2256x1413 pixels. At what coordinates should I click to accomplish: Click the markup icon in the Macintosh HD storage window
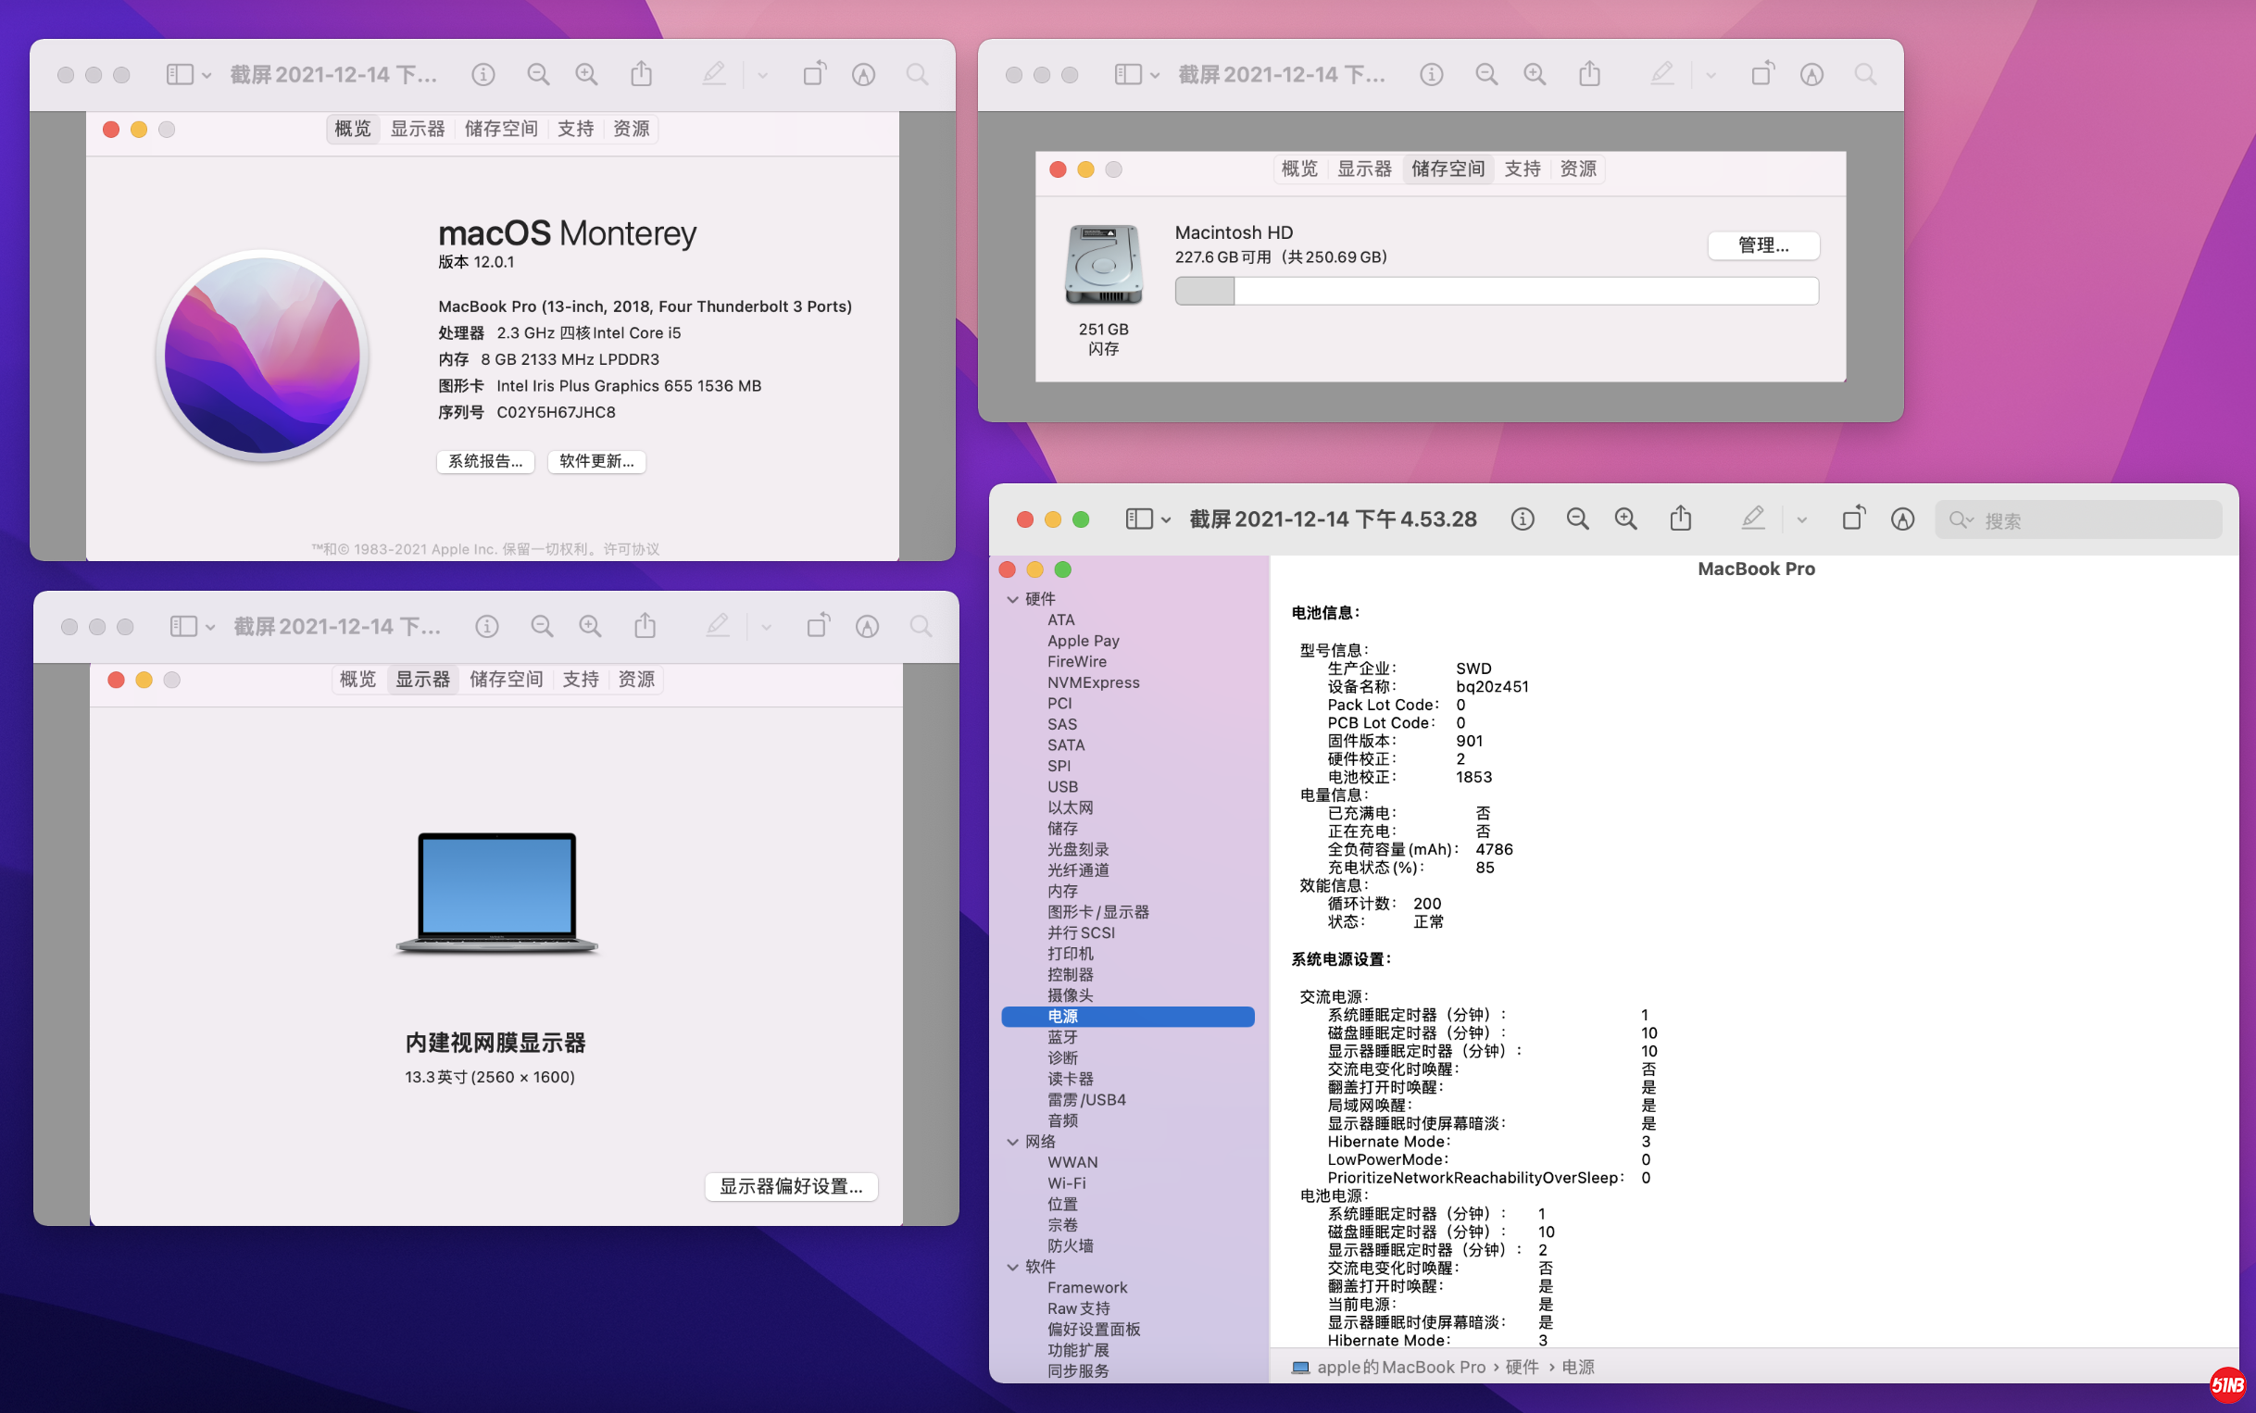tap(1812, 75)
